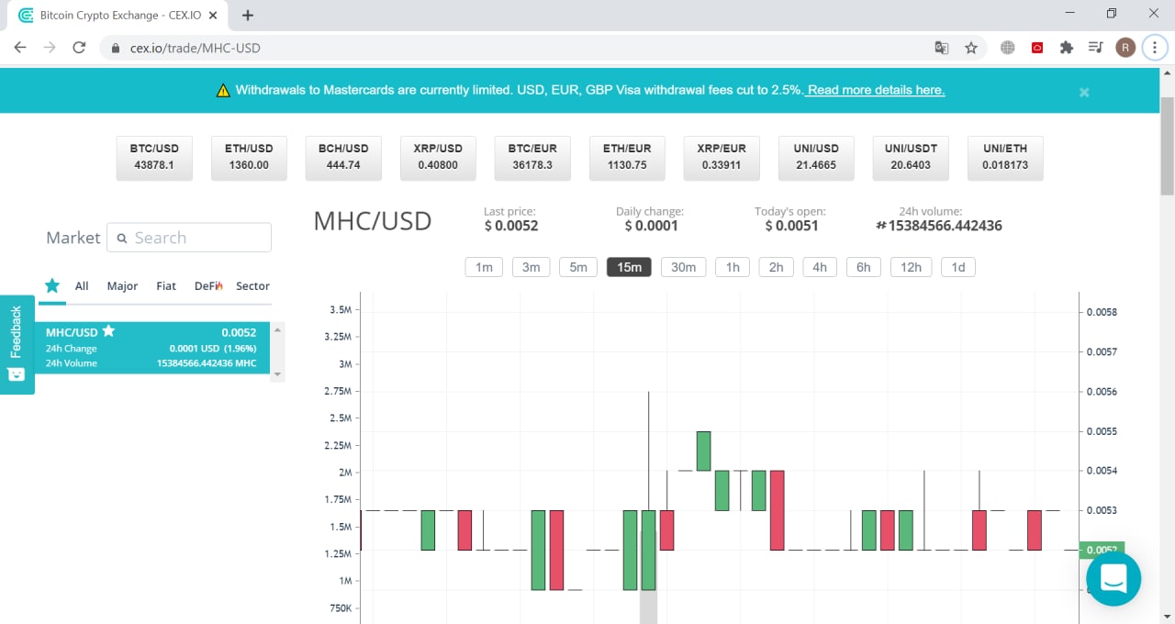Select the active 15m interval
This screenshot has height=624, width=1175.
pyautogui.click(x=629, y=267)
